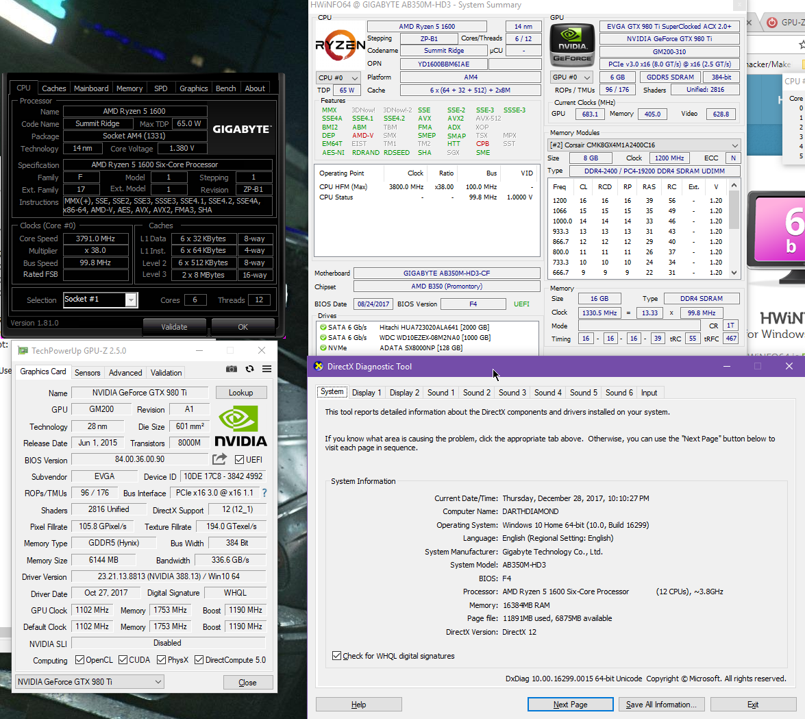This screenshot has height=719, width=805.
Task: Click Validate button in CPU-Z
Action: click(x=174, y=327)
